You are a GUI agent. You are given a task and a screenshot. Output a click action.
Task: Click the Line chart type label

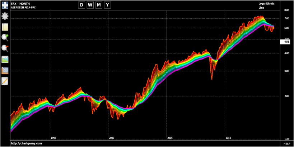pyautogui.click(x=261, y=8)
